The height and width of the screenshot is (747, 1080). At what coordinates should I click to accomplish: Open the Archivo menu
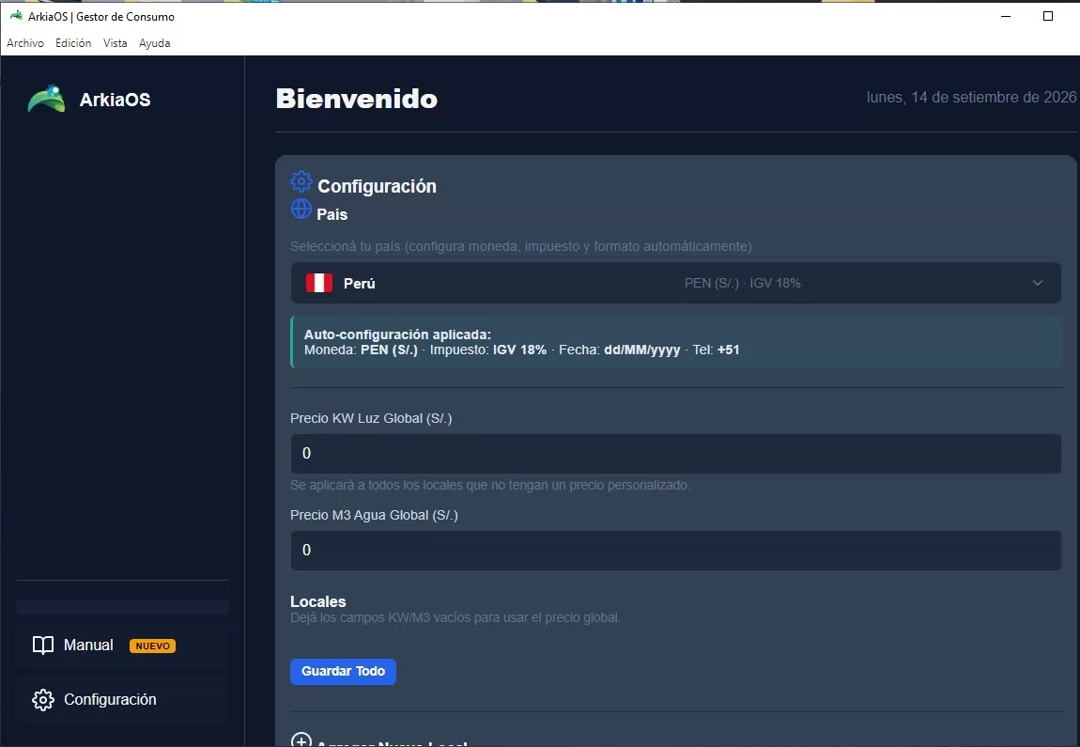(25, 42)
